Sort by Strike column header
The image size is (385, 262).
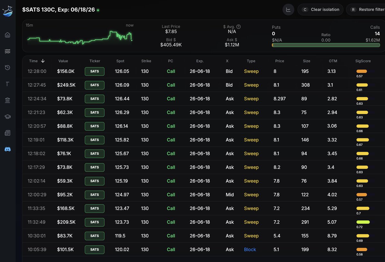tap(146, 61)
